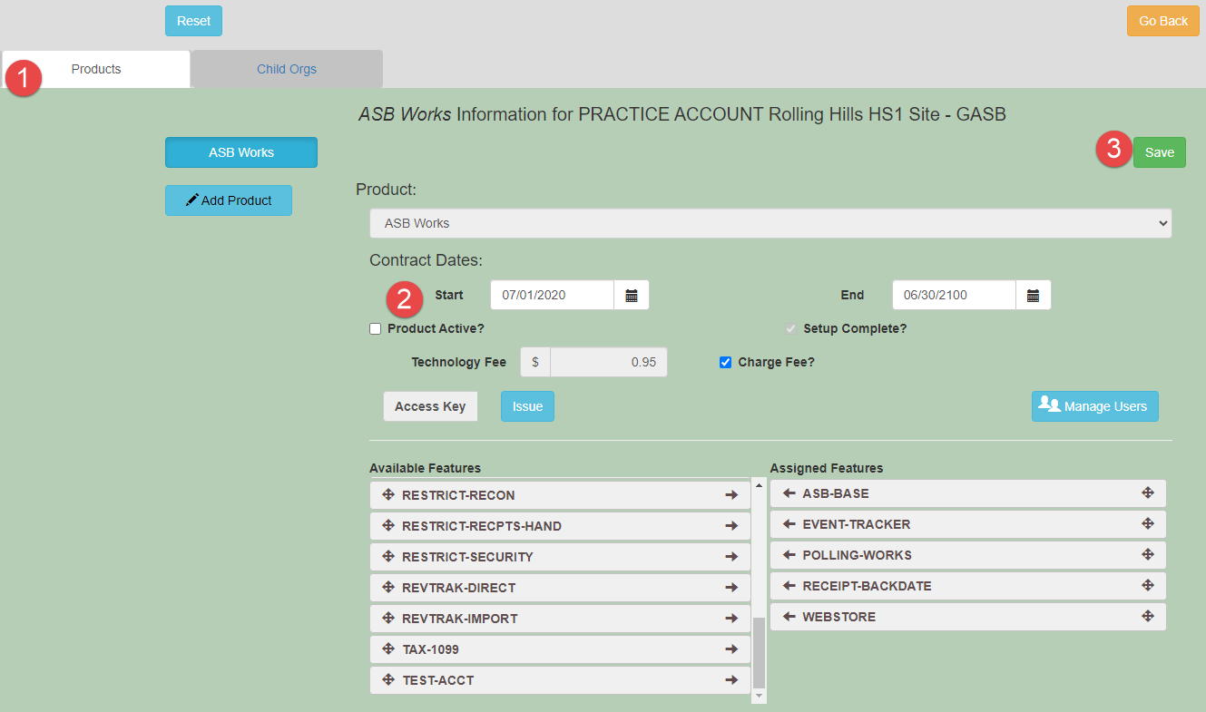Save the product information

pos(1160,152)
